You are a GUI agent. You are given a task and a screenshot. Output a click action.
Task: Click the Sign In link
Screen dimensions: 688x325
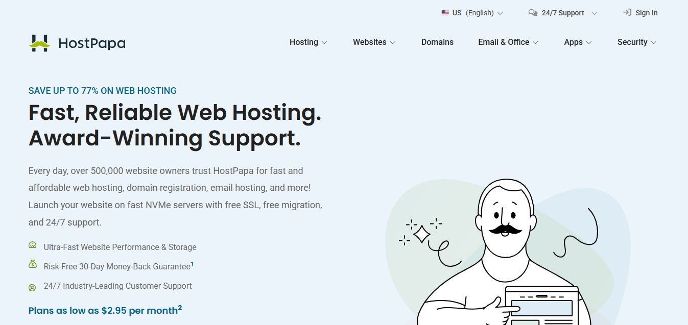point(647,13)
